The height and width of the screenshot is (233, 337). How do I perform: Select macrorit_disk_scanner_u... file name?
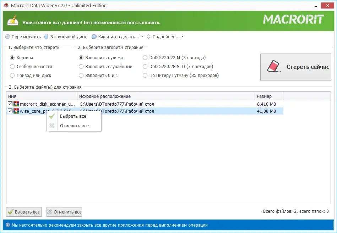pos(47,104)
